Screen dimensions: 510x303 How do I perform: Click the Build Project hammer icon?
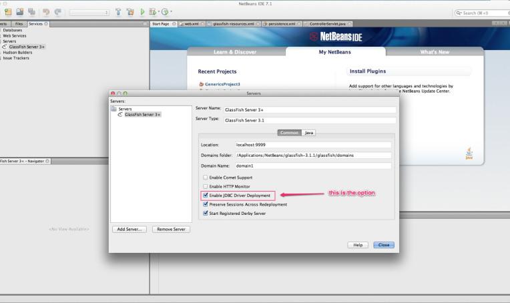[118, 12]
